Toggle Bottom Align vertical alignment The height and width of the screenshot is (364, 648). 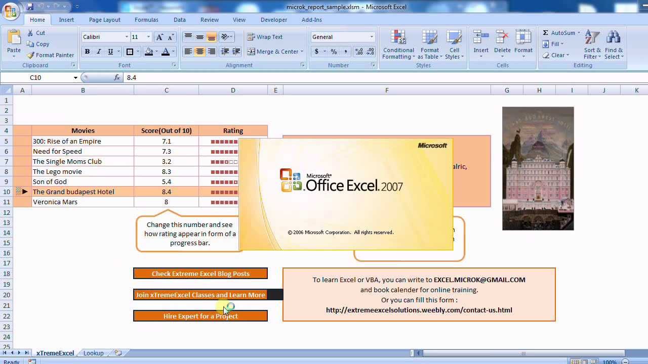pos(212,37)
